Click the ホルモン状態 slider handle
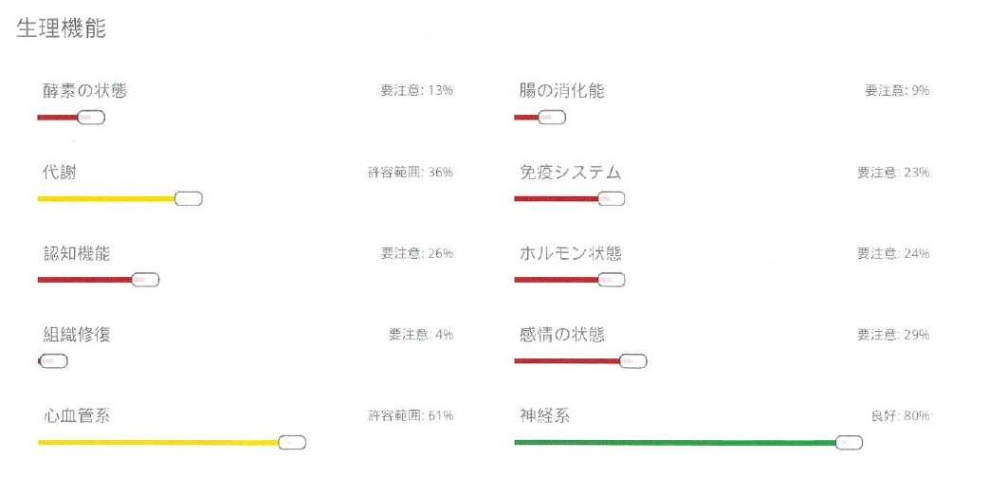Screen dimensions: 989x477 point(612,280)
